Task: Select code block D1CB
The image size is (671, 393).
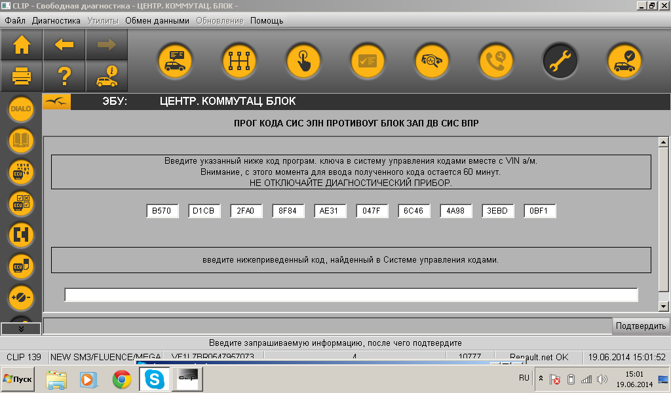Action: tap(204, 211)
